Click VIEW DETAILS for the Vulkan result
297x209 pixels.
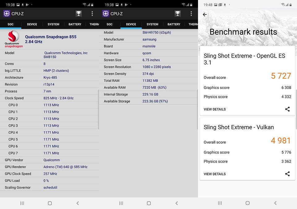(x=215, y=174)
